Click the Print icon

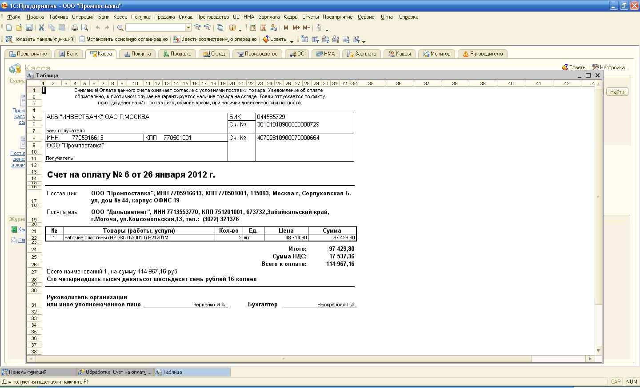pyautogui.click(x=75, y=28)
